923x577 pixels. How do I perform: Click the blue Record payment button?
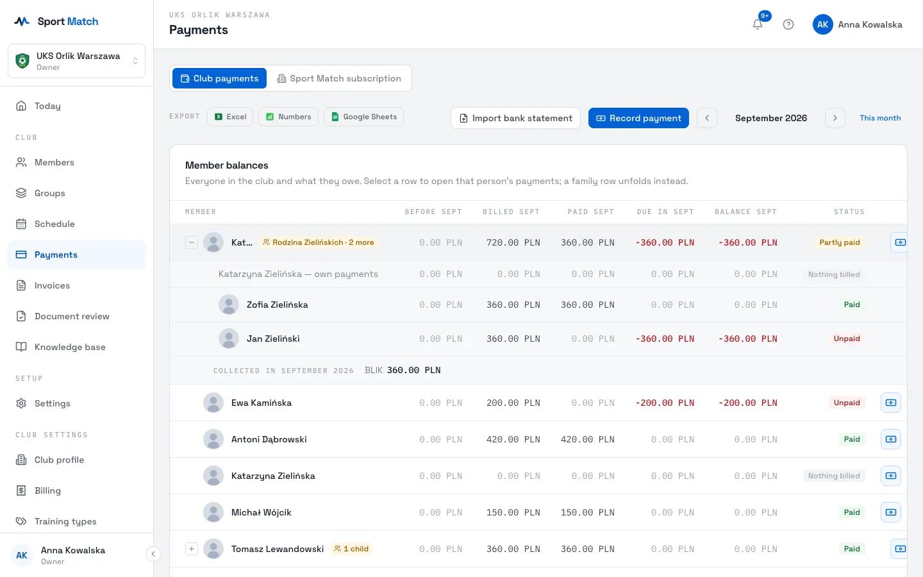[638, 118]
